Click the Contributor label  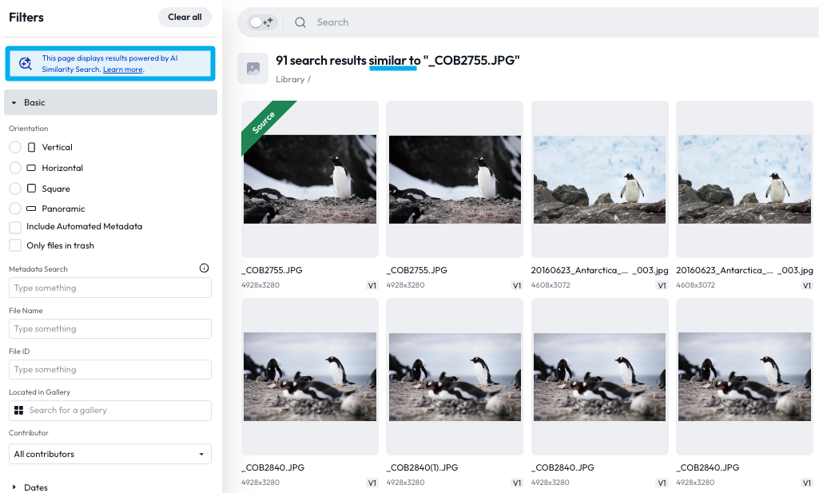(x=28, y=433)
